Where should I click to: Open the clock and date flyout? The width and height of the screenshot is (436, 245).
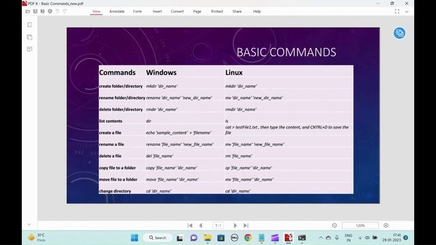[x=392, y=238]
